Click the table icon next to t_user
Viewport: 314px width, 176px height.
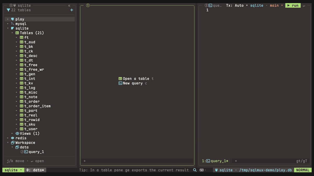(22, 129)
